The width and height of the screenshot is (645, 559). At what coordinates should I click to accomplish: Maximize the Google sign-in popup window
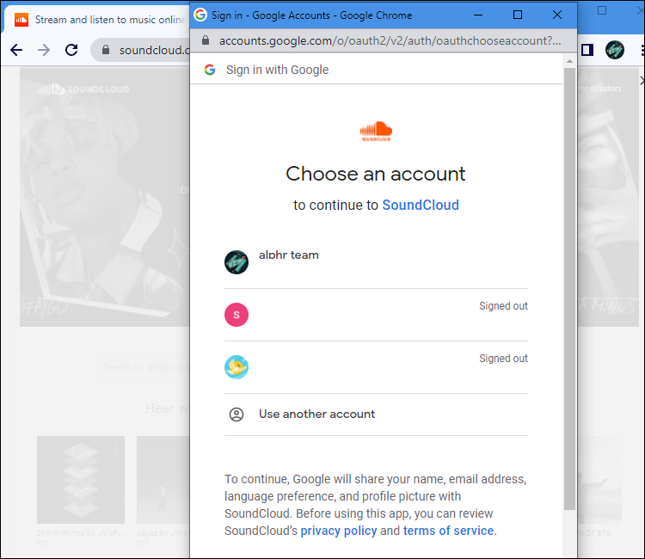pos(518,15)
